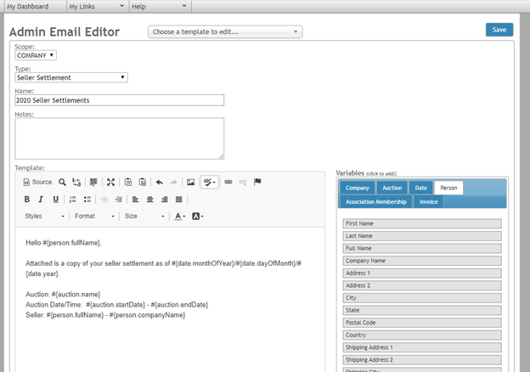
Task: Open the Invoice variables tab
Action: point(429,201)
